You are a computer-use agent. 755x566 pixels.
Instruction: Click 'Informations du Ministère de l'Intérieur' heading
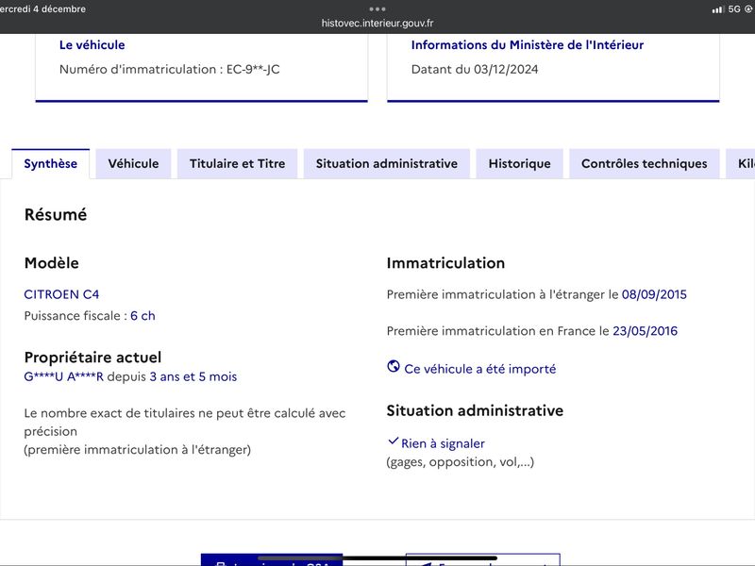click(528, 44)
